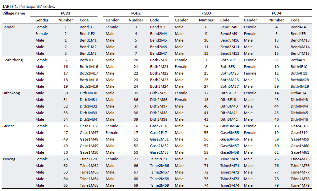
Task: Select the code cell Bend3M10
Action: click(230, 40)
